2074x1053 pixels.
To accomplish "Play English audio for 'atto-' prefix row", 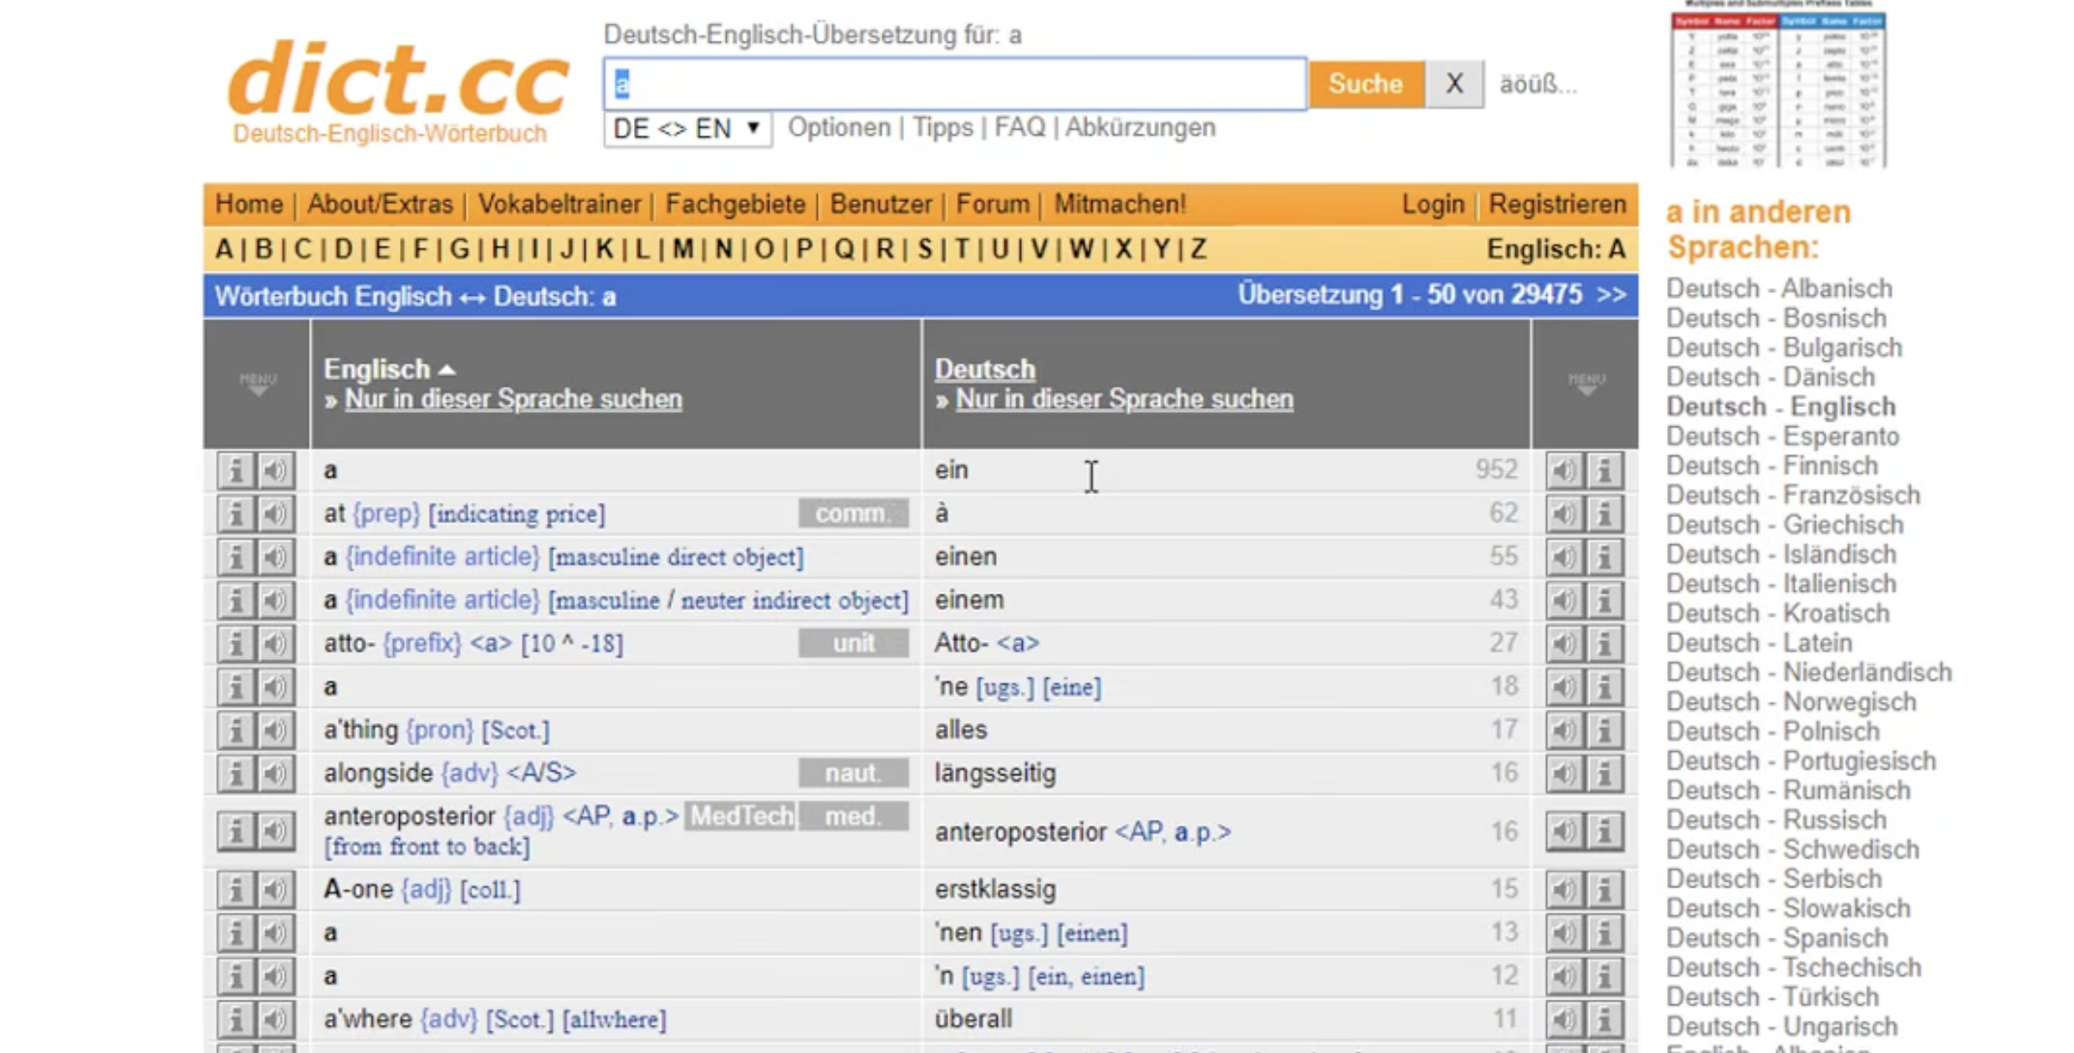I will click(275, 643).
